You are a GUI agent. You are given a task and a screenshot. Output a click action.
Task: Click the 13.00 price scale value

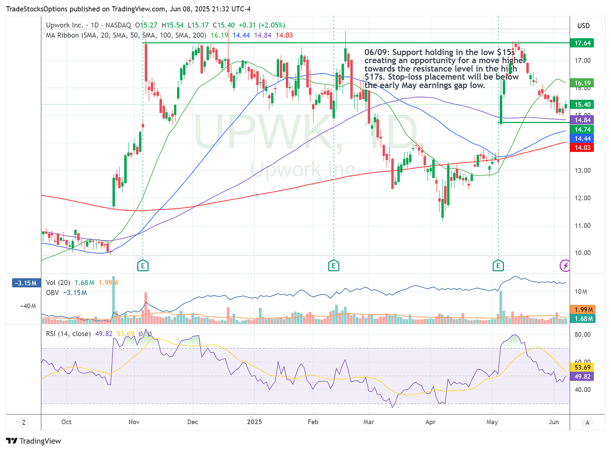tap(582, 170)
